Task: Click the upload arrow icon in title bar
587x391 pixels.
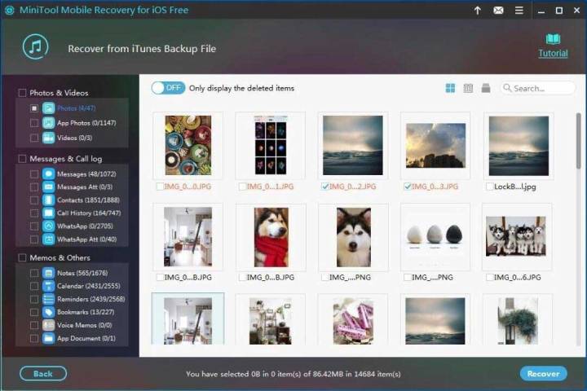Action: (x=478, y=11)
